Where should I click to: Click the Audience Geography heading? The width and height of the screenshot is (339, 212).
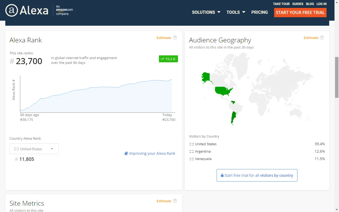click(x=220, y=40)
